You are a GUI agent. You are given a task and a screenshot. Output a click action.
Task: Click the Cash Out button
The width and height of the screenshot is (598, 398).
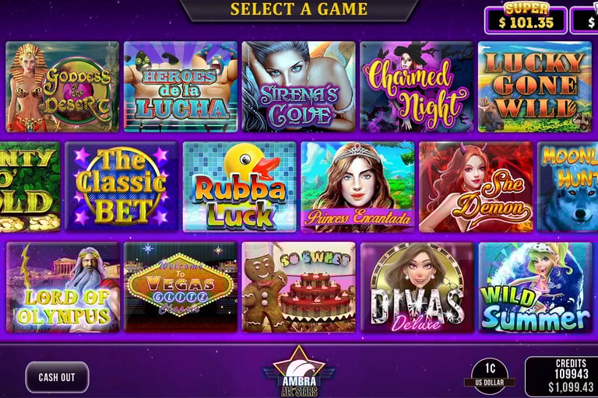click(x=57, y=377)
